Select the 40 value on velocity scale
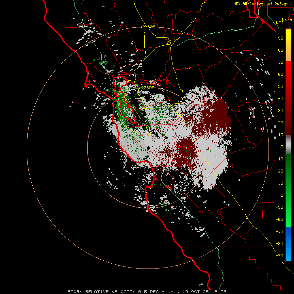 281,99
